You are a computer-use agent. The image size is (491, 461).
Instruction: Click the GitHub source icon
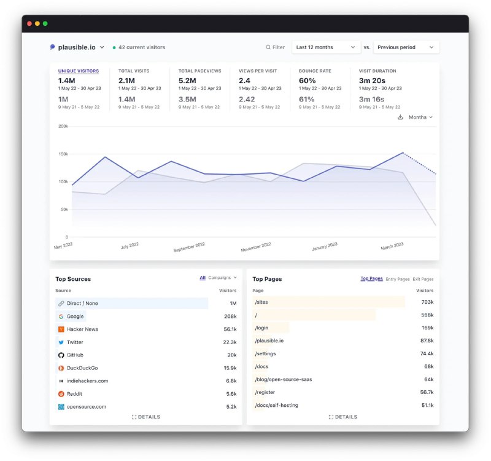pos(61,355)
